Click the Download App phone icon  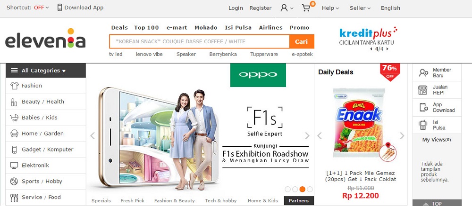point(60,8)
